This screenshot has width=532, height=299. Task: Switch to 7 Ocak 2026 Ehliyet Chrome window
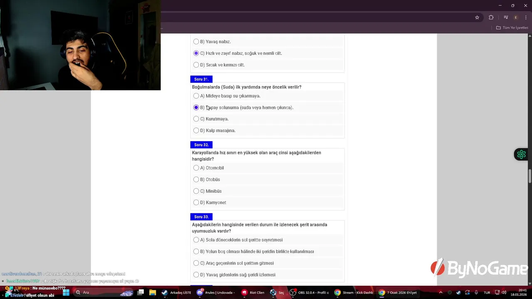[x=398, y=292]
